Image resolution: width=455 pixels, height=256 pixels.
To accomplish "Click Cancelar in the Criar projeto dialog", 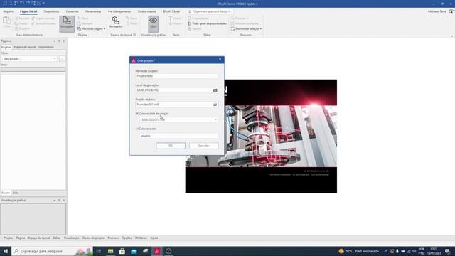I will 204,146.
